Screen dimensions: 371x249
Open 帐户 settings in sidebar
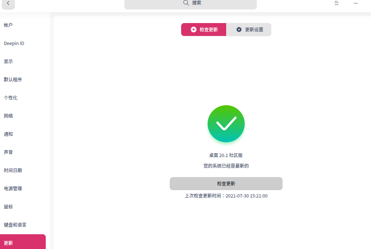point(8,25)
